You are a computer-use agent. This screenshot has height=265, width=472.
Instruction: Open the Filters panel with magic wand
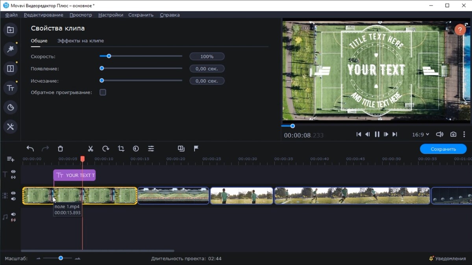pos(10,49)
